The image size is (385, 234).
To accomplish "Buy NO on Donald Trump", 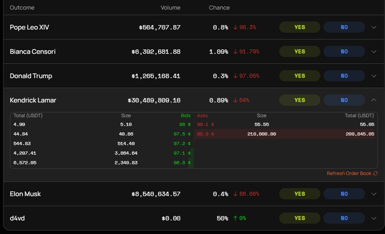I will (344, 76).
